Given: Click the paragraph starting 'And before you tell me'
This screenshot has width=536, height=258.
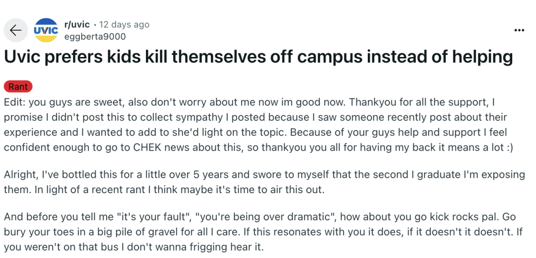Looking at the screenshot, I should (x=263, y=232).
